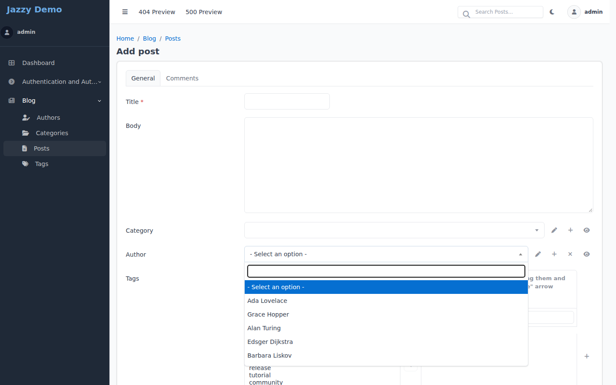
Task: Switch to the General tab
Action: [143, 78]
